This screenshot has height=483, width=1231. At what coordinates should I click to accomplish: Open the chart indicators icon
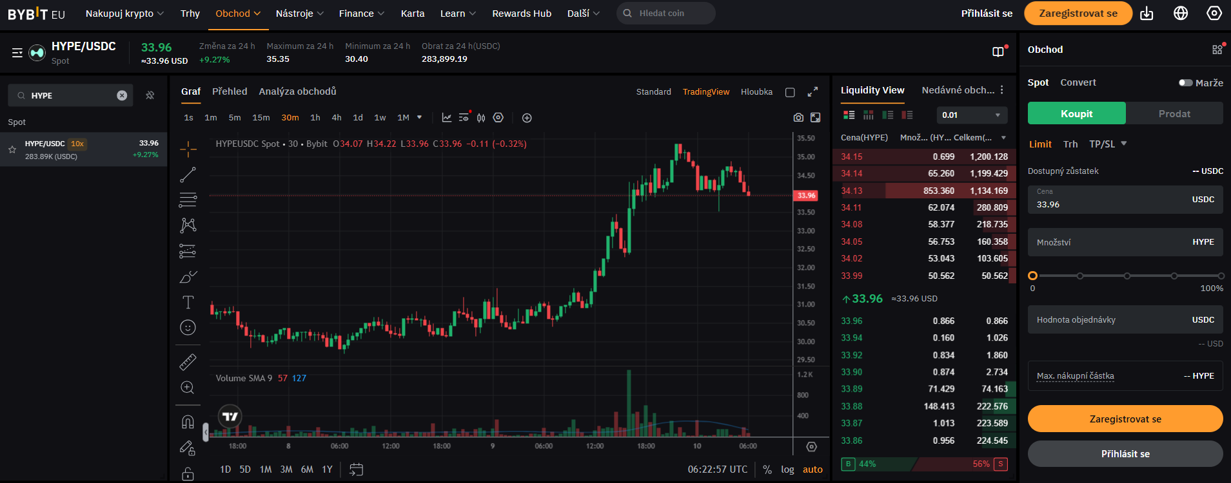pyautogui.click(x=446, y=117)
